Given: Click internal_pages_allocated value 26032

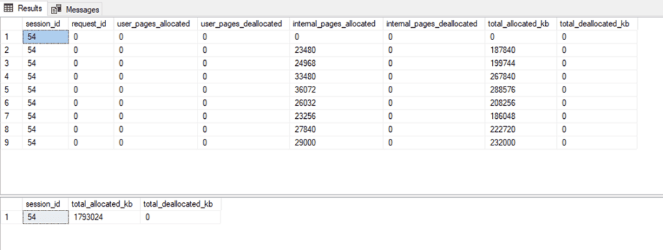Looking at the screenshot, I should [x=336, y=103].
